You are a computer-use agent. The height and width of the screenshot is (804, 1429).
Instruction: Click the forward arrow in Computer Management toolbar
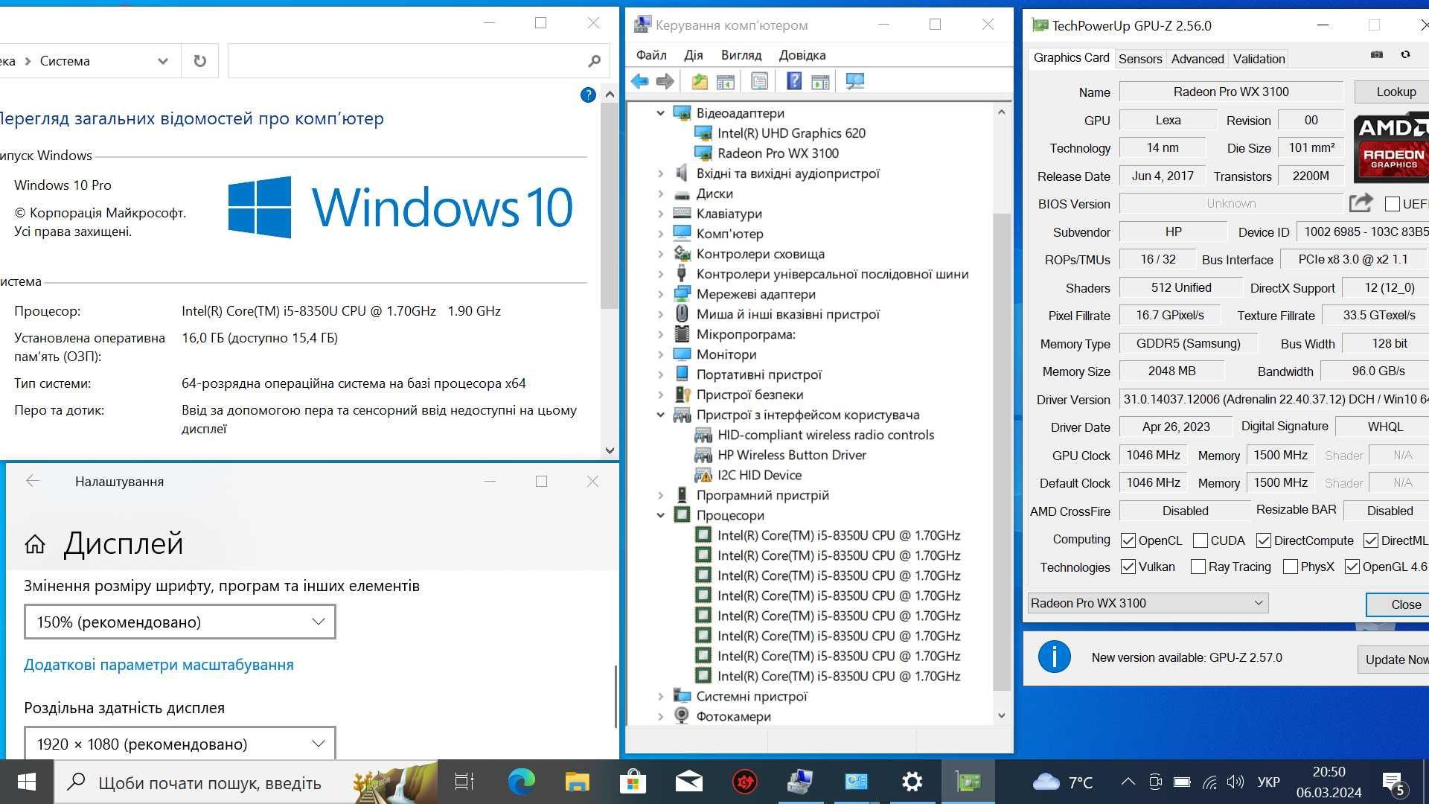(x=665, y=82)
